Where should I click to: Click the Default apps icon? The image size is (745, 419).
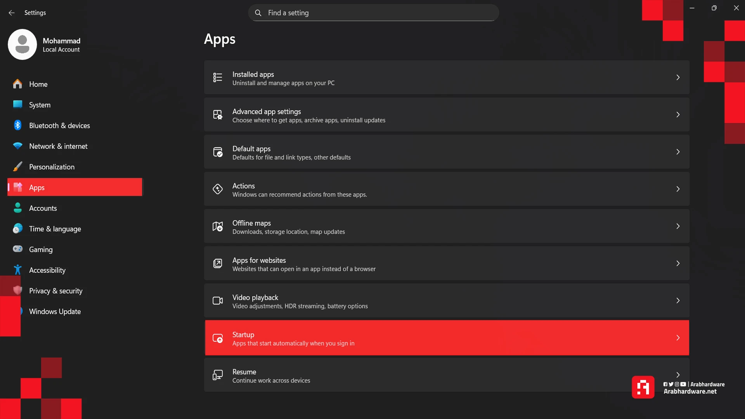point(218,152)
